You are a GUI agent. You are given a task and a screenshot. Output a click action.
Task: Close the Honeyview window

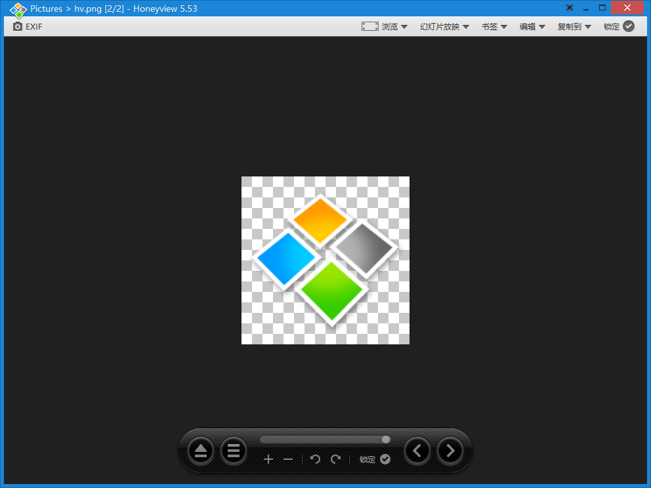click(627, 8)
